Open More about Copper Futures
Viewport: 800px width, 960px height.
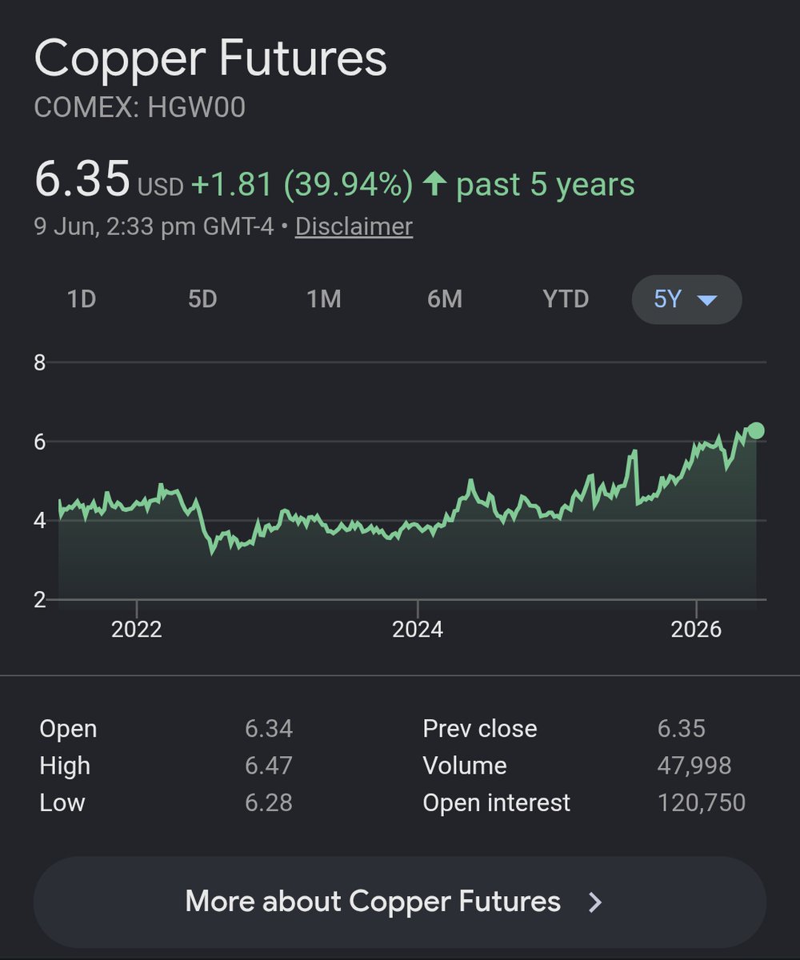(x=399, y=902)
